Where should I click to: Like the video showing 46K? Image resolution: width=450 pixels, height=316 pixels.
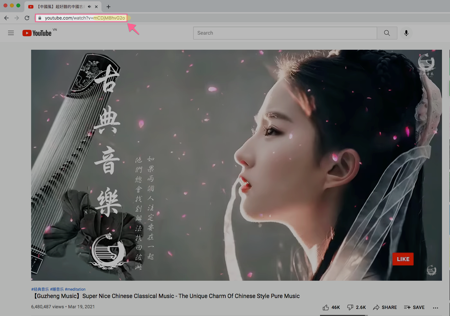[331, 307]
